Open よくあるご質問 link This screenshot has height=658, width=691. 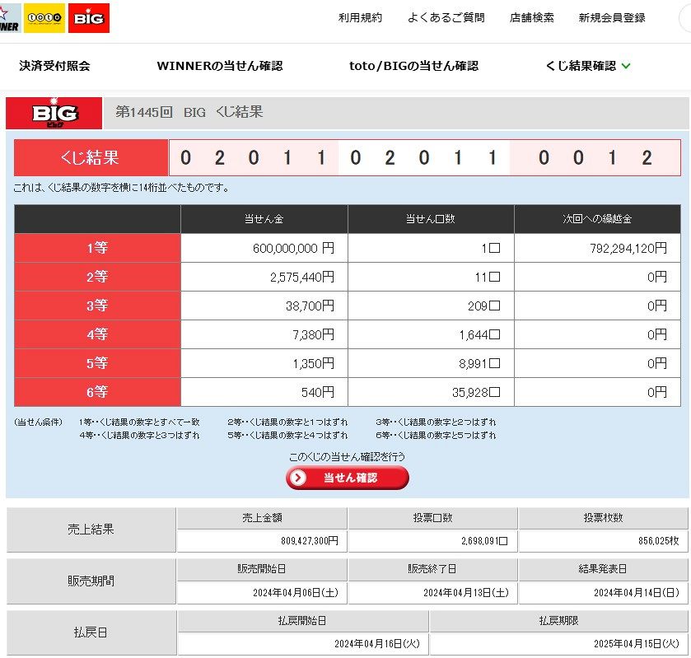coord(446,17)
